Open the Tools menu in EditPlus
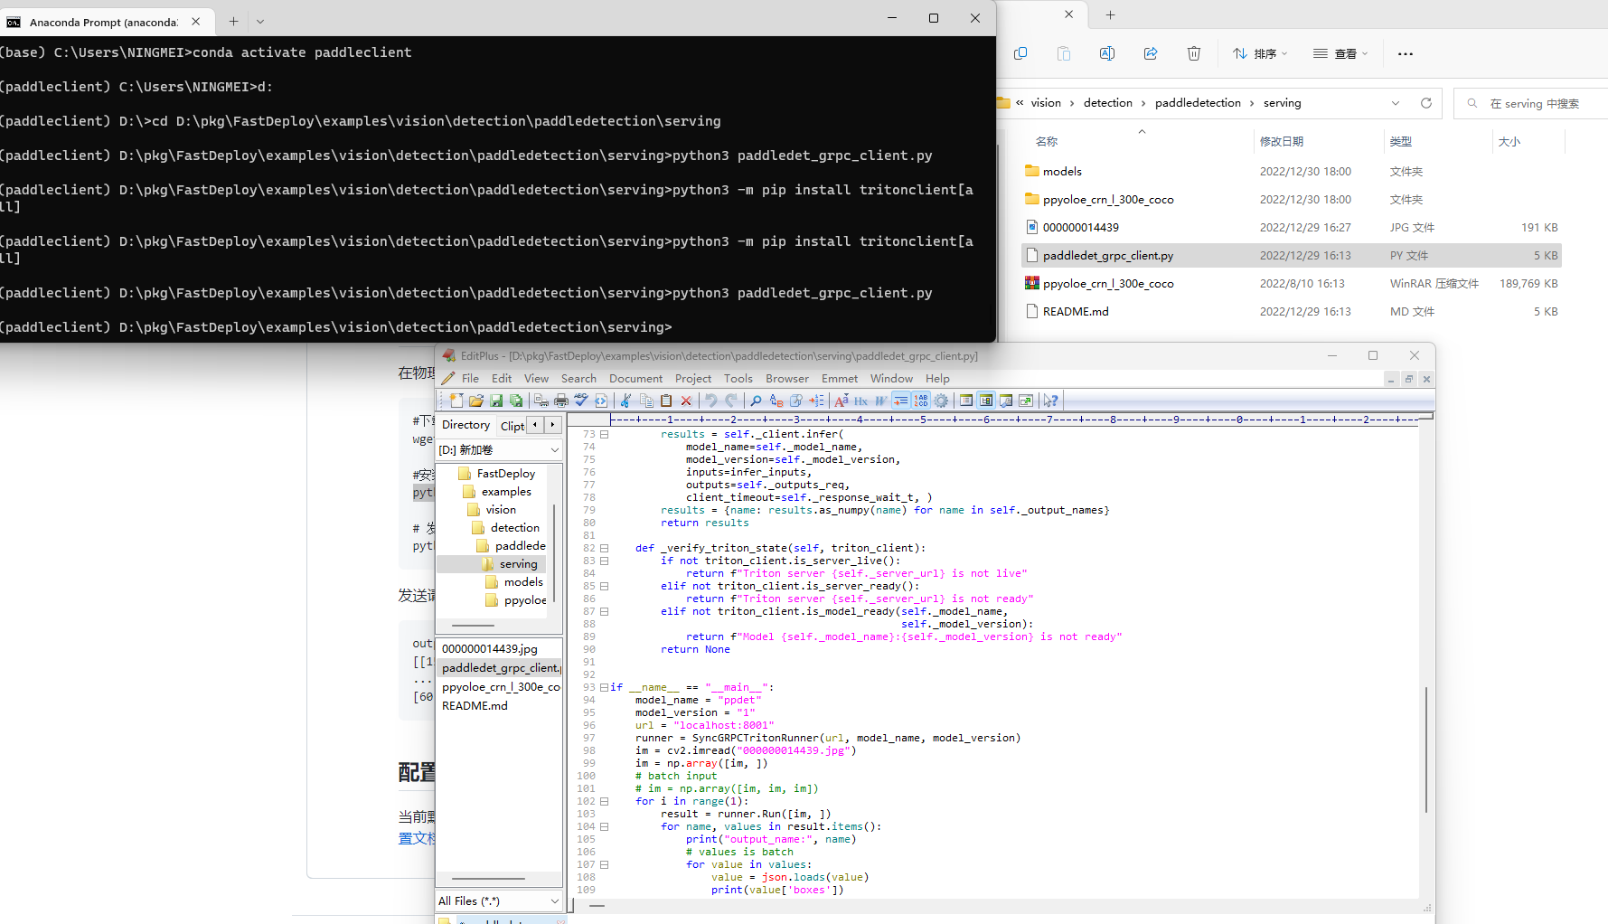The image size is (1608, 924). click(738, 379)
